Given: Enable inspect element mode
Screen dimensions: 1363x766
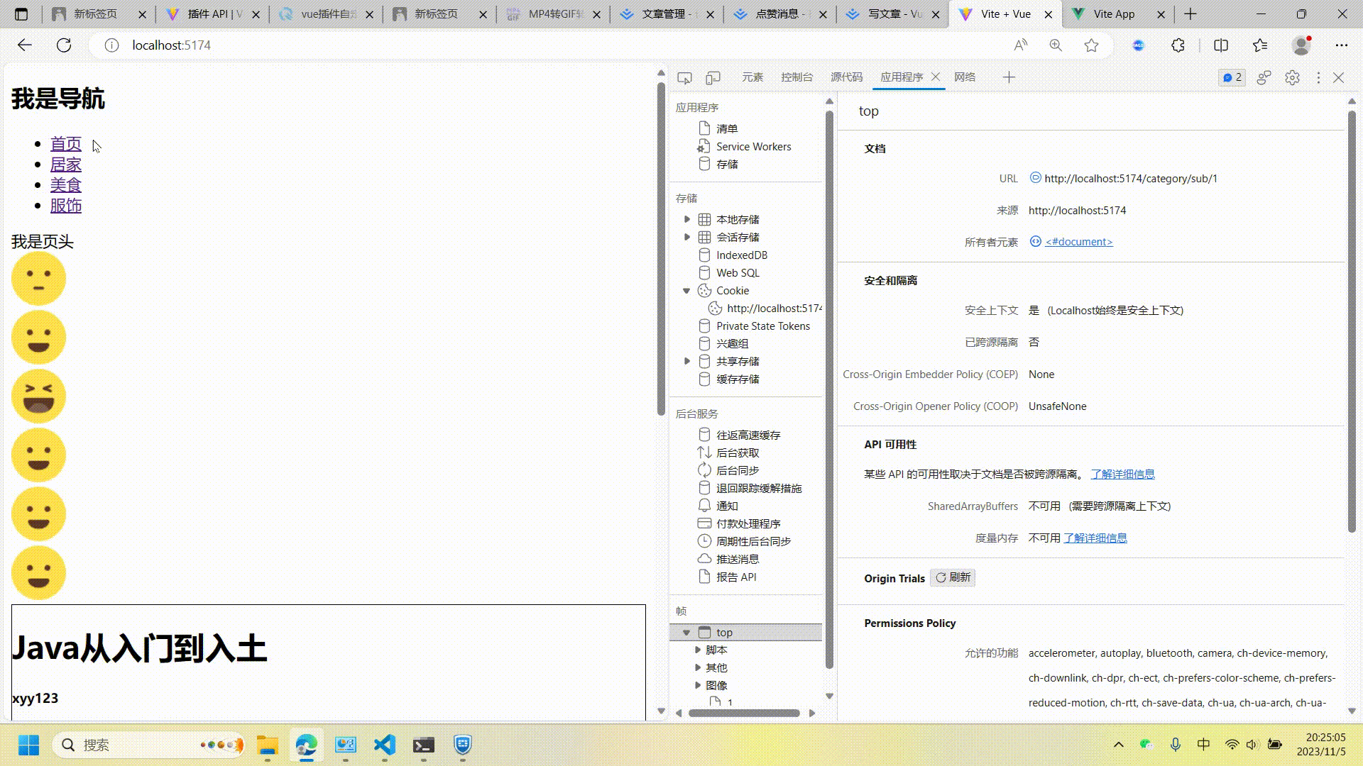Looking at the screenshot, I should point(684,77).
